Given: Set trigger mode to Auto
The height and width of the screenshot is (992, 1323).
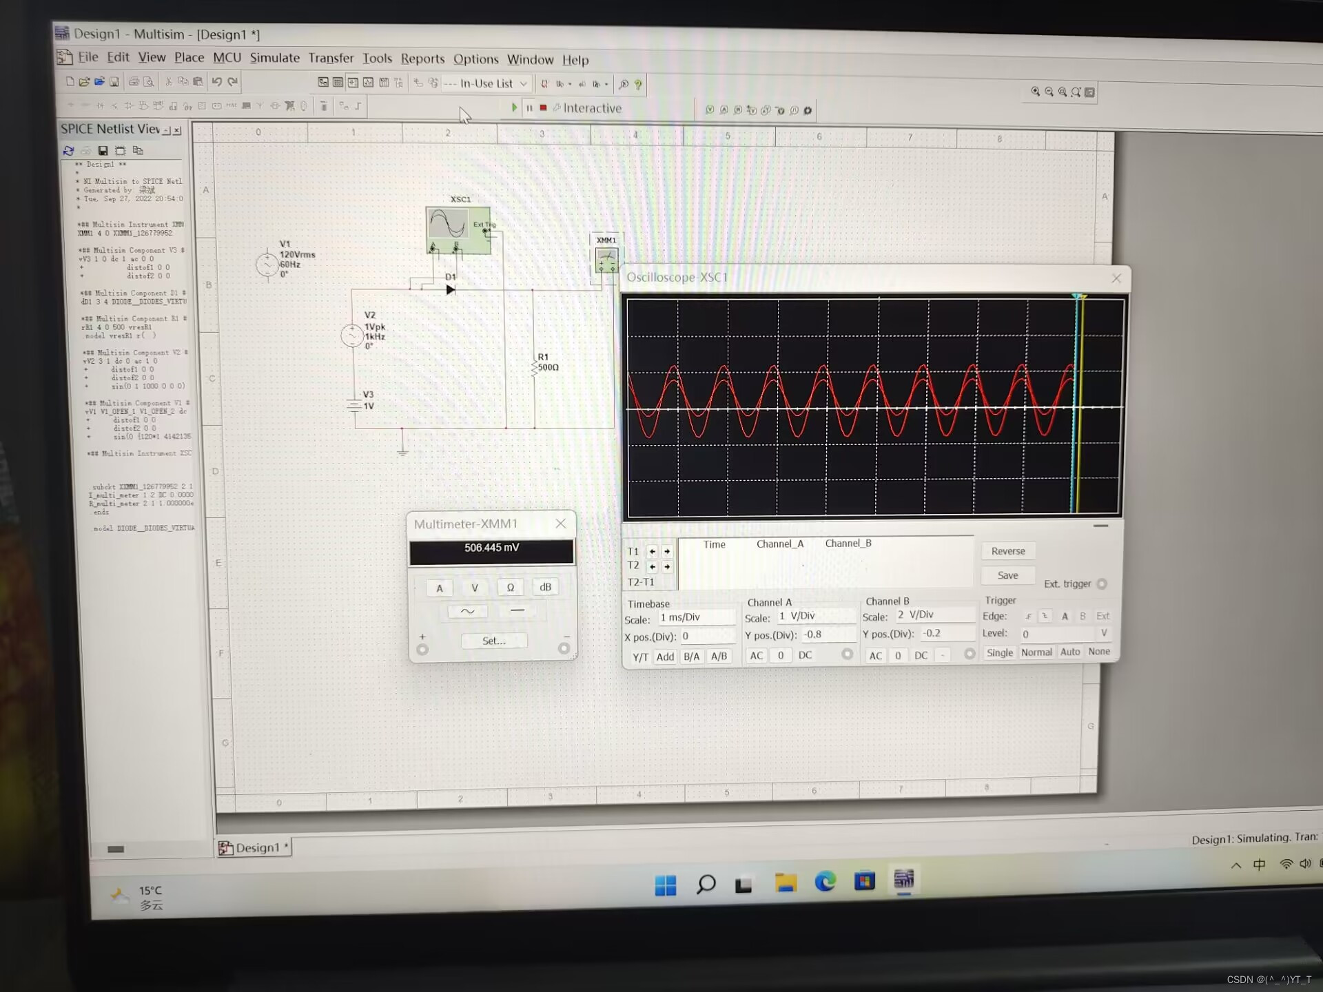Looking at the screenshot, I should 1070,652.
